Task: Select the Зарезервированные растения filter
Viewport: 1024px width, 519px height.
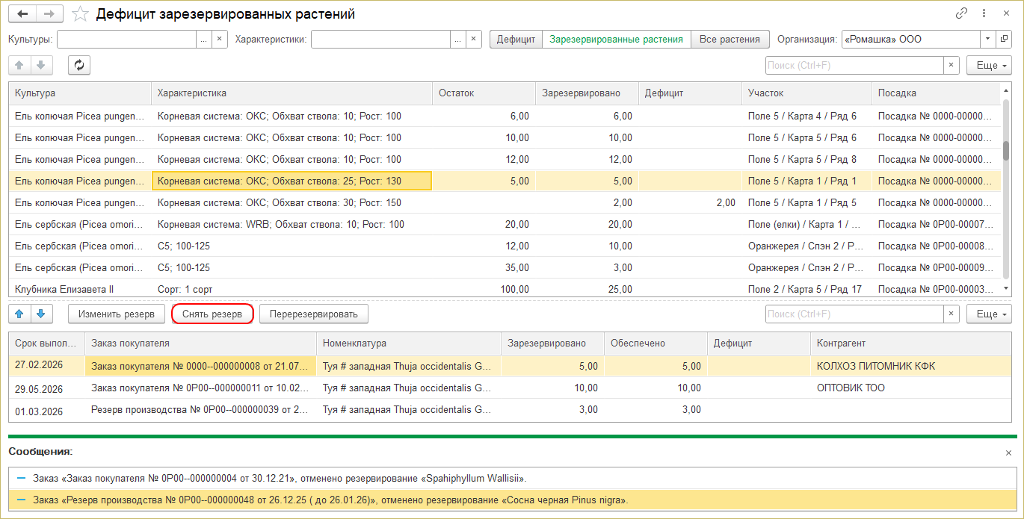Action: [x=616, y=40]
